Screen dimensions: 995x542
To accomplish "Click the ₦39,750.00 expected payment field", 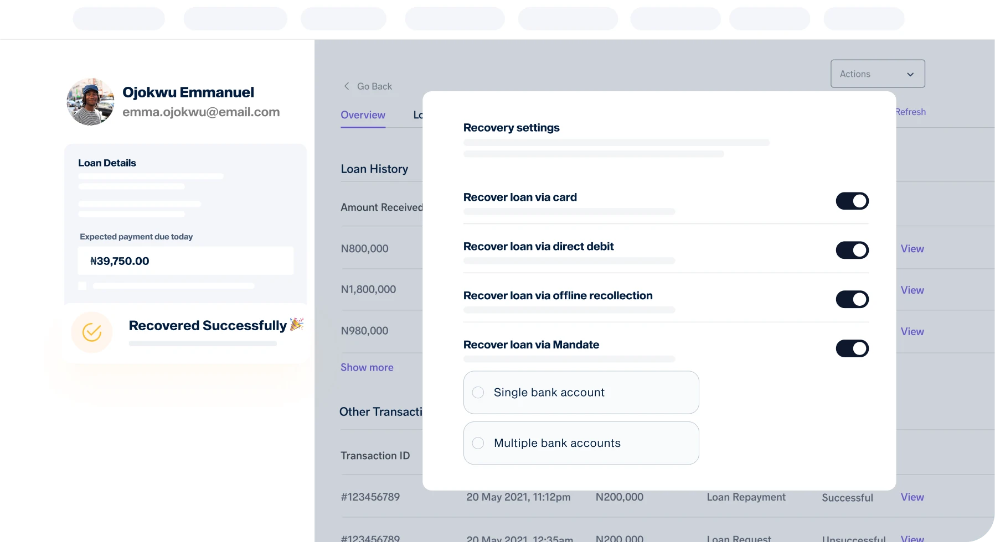I will tap(185, 260).
